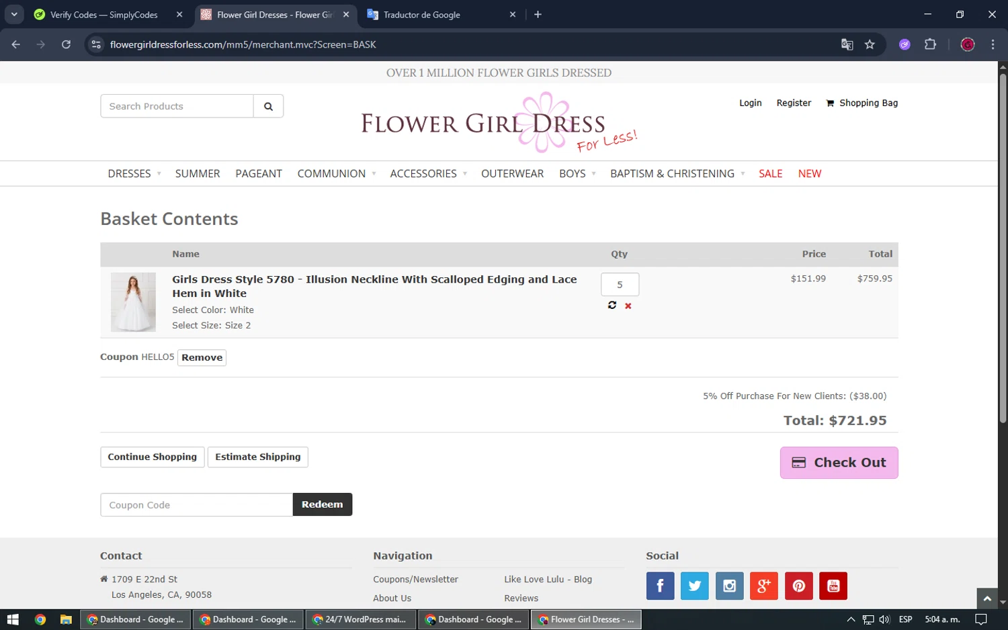Show hidden system tray icons
This screenshot has width=1008, height=630.
point(851,619)
